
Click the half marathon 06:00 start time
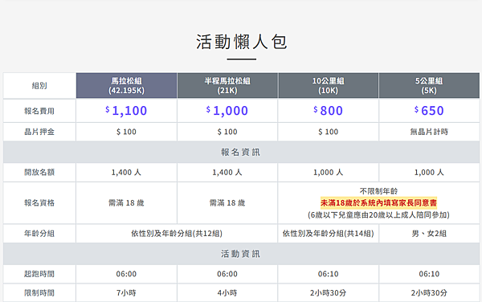tap(227, 274)
